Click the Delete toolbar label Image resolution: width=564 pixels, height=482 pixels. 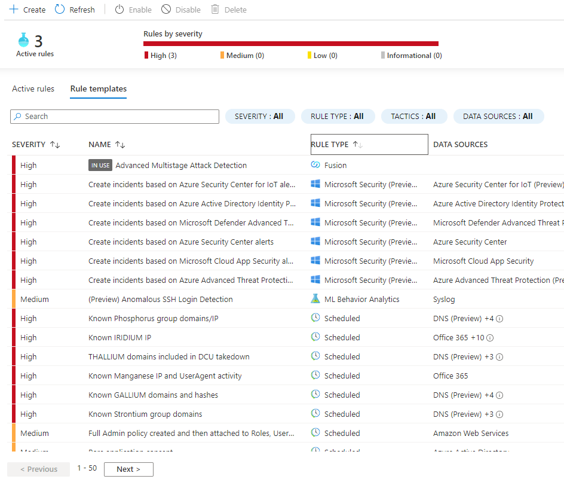pyautogui.click(x=235, y=10)
